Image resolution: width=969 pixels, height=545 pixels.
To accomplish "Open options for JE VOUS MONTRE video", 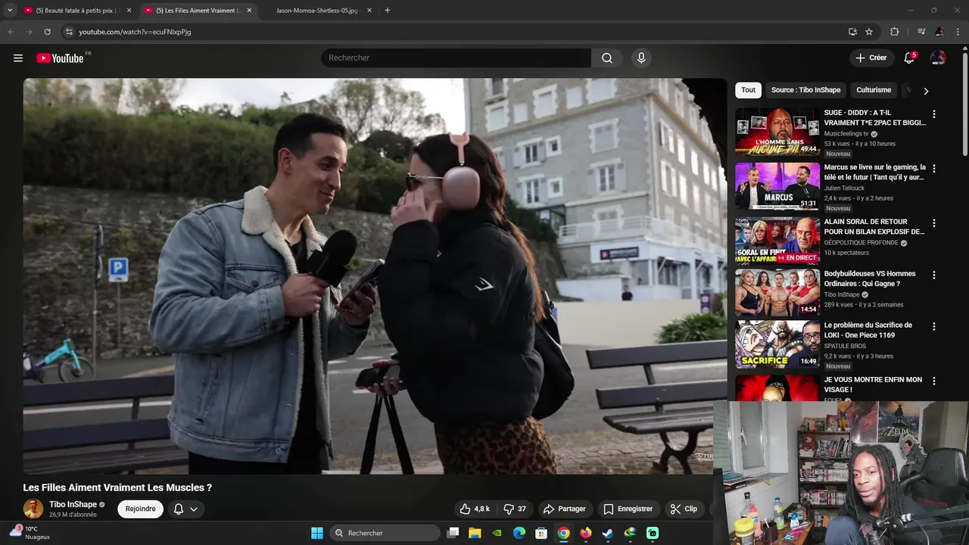I will pyautogui.click(x=933, y=381).
